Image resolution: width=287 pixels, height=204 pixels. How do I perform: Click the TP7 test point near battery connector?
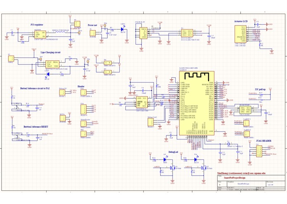[40, 59]
